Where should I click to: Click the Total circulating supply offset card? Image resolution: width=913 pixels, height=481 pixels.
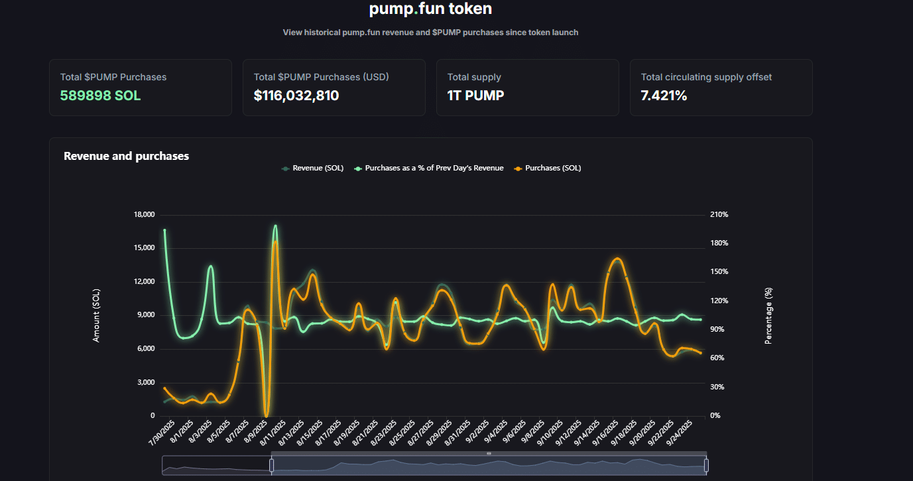coord(721,87)
